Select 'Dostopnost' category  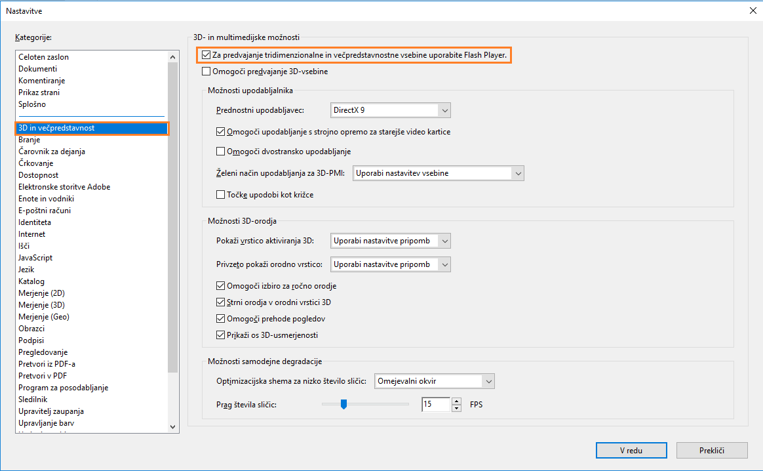tap(92, 175)
